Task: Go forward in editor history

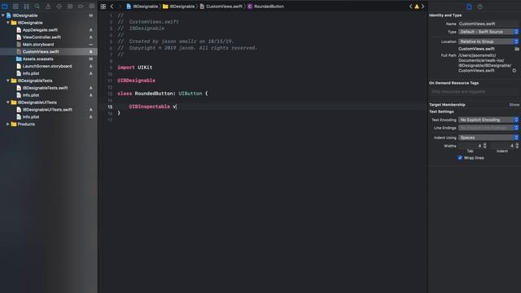Action: click(120, 7)
